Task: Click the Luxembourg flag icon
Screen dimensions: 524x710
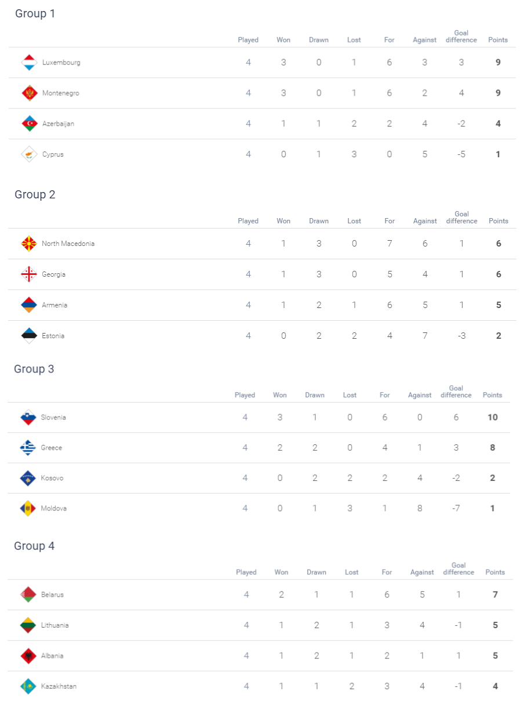Action: pos(29,63)
